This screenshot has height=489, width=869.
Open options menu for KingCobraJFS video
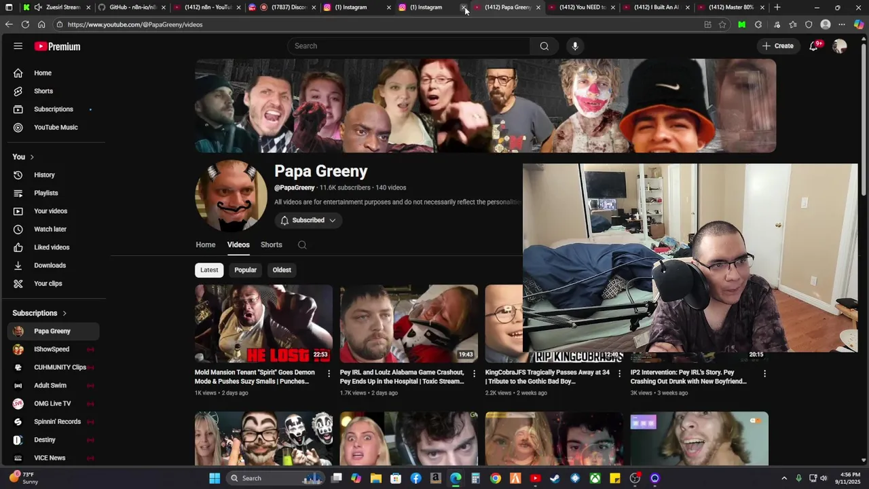pyautogui.click(x=619, y=374)
